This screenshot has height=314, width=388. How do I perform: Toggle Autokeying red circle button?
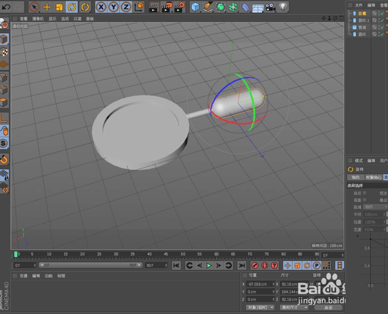(265, 266)
